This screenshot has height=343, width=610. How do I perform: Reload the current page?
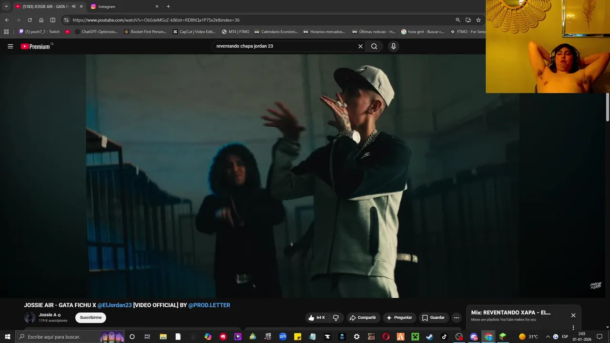tap(30, 20)
